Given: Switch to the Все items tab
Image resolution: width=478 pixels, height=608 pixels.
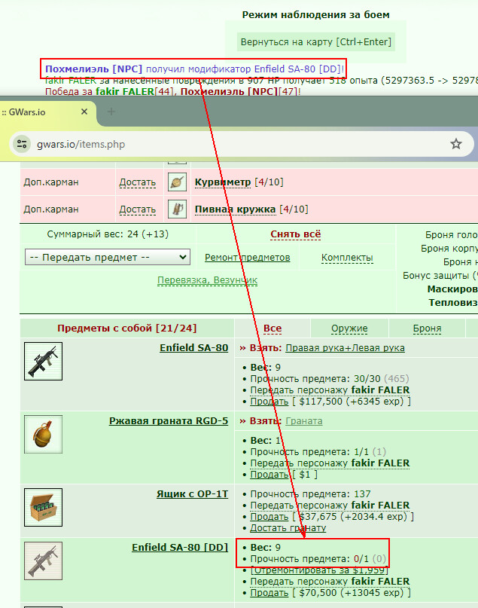Looking at the screenshot, I should pos(272,328).
